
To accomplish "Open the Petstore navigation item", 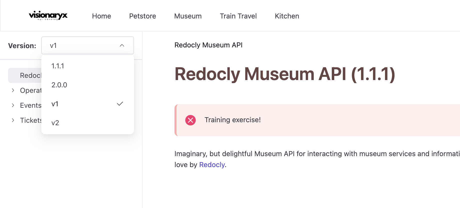I will 142,16.
